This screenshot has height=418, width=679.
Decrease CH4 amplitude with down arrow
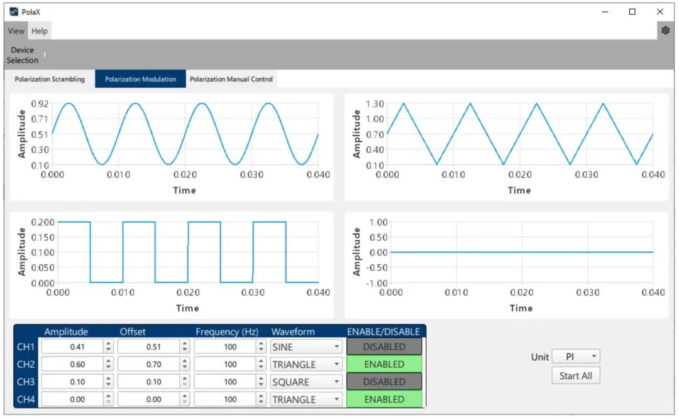[108, 403]
